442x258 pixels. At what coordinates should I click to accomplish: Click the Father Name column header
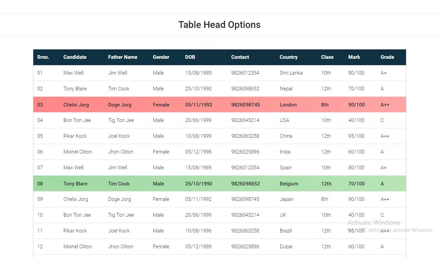tap(122, 57)
